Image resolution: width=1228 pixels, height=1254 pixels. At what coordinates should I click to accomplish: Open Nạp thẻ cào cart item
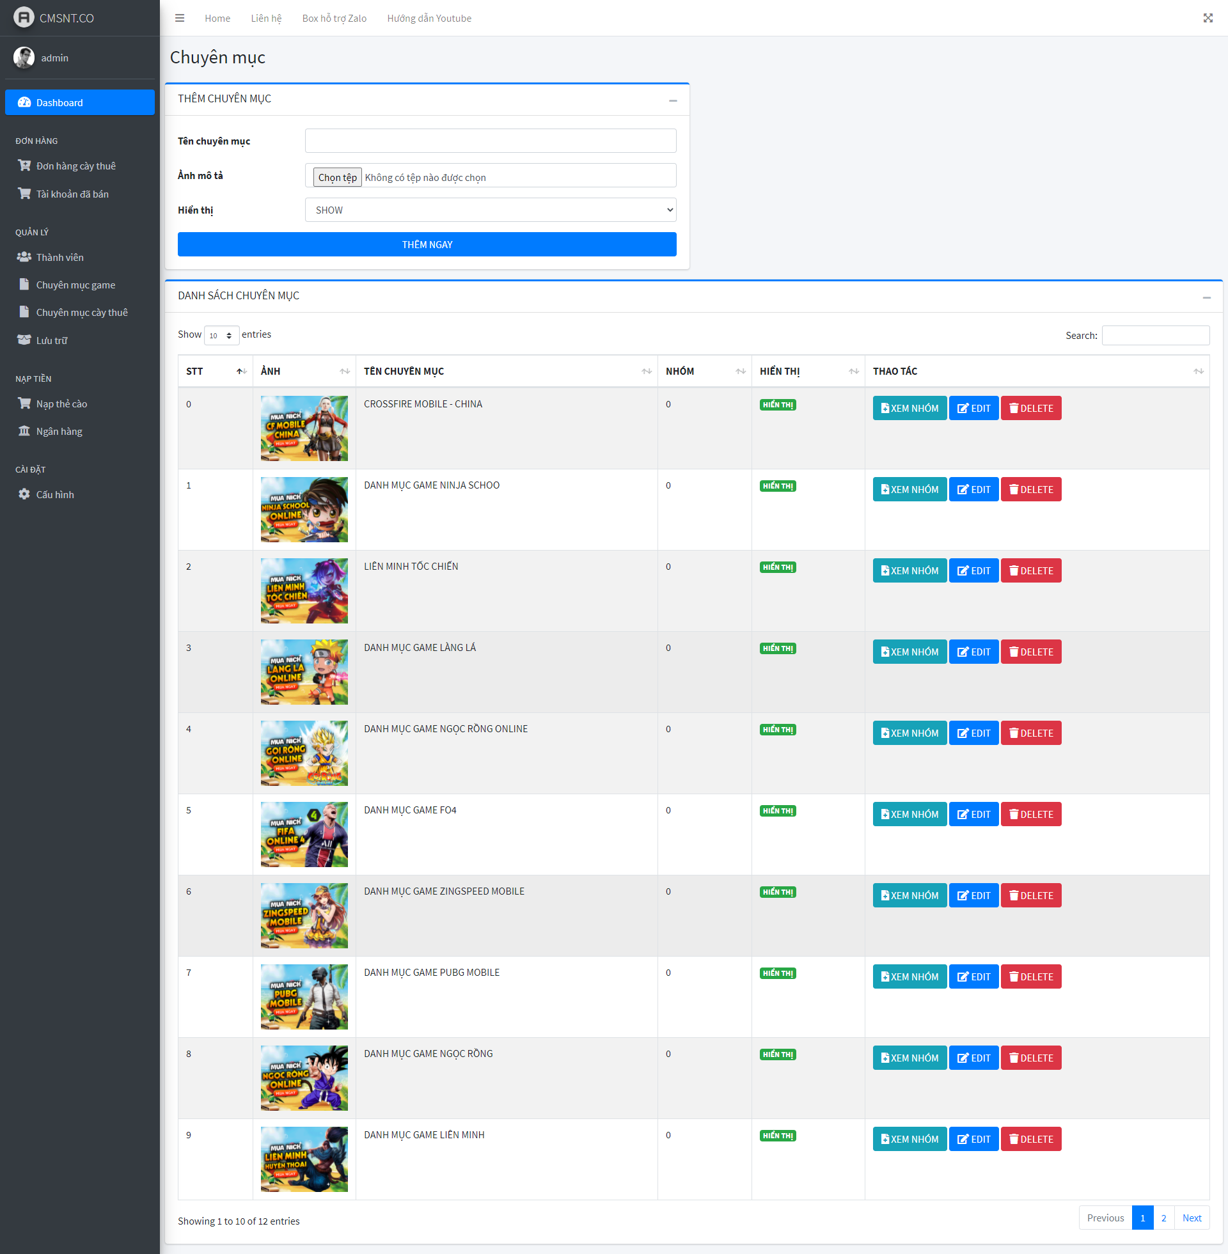(61, 404)
